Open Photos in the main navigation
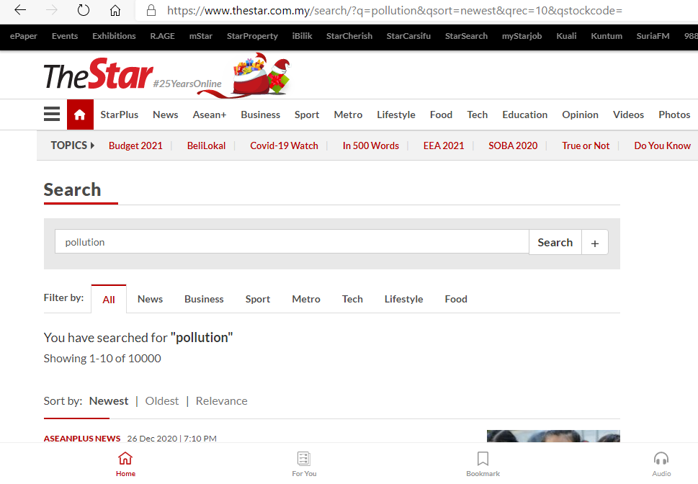Screen dimensions: 698x484 click(x=674, y=115)
